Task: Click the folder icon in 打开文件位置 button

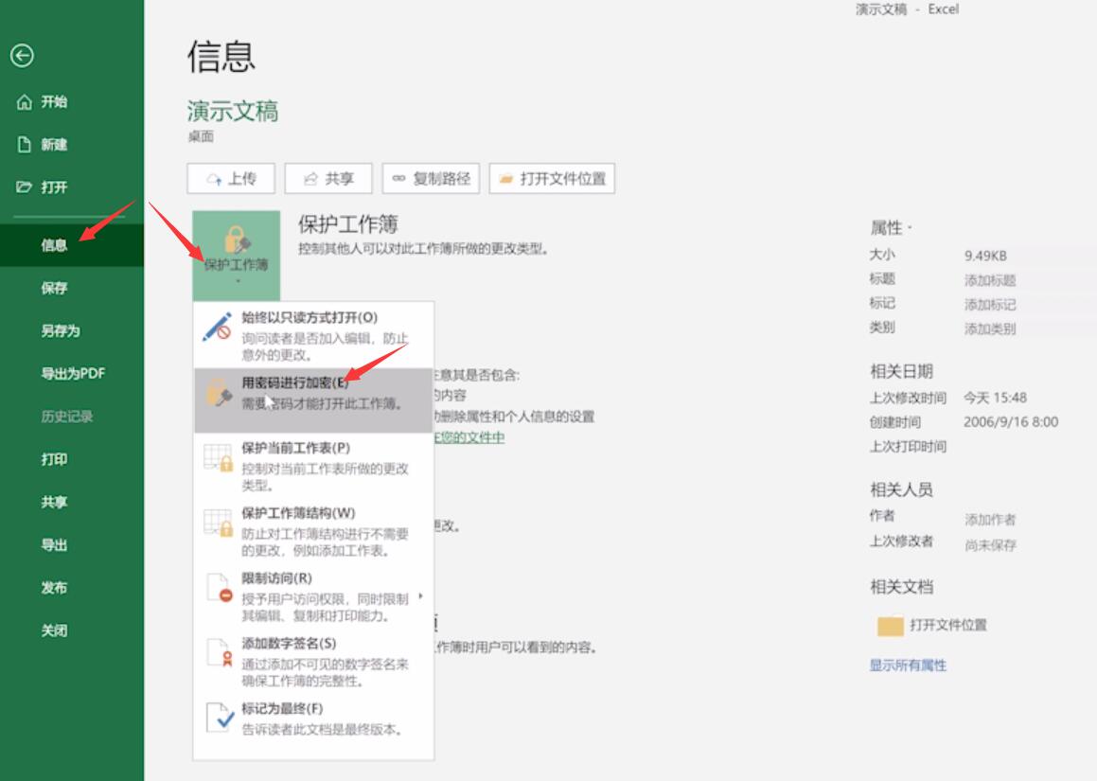Action: click(505, 179)
